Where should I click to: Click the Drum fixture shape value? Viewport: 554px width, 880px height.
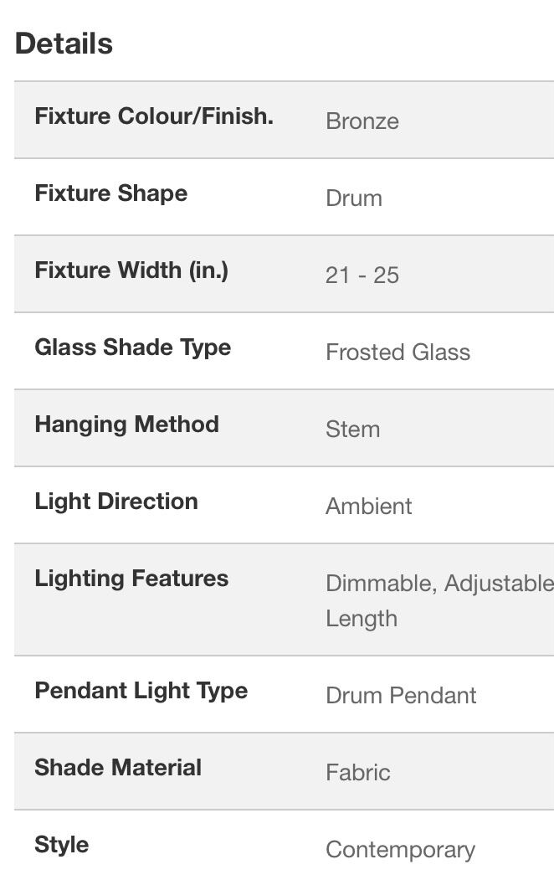pos(354,198)
